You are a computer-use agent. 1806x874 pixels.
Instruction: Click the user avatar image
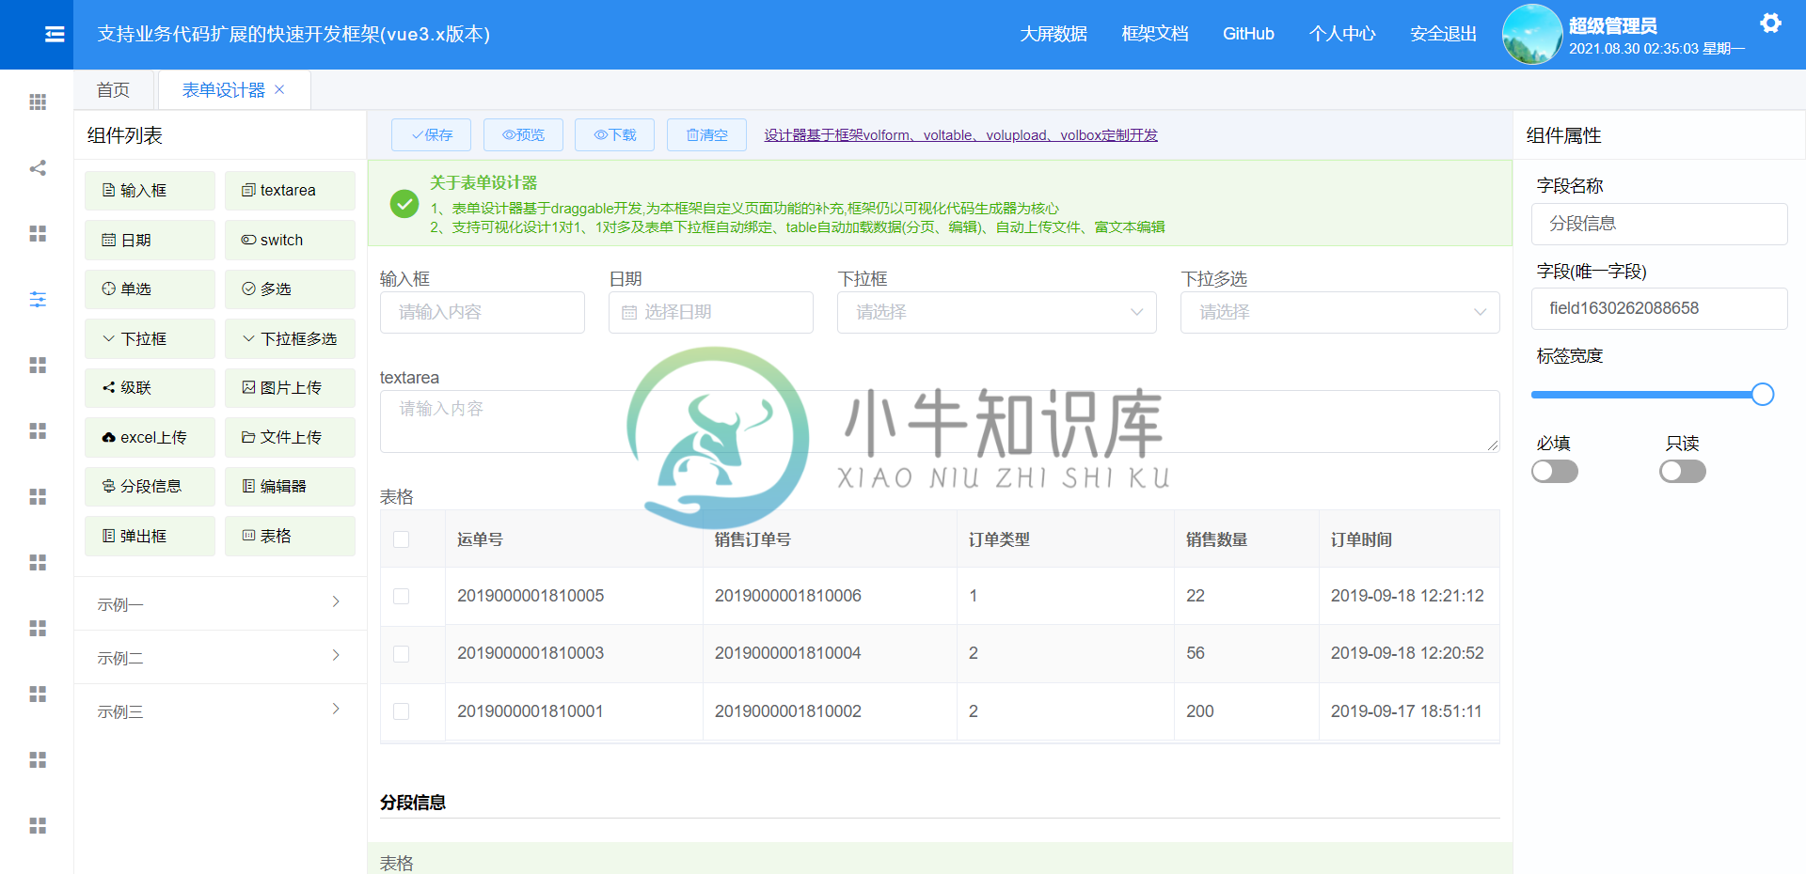coord(1532,34)
